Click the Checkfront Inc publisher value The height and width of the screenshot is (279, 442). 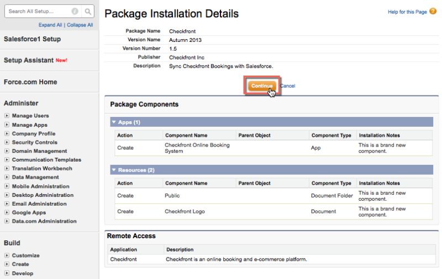click(x=187, y=57)
